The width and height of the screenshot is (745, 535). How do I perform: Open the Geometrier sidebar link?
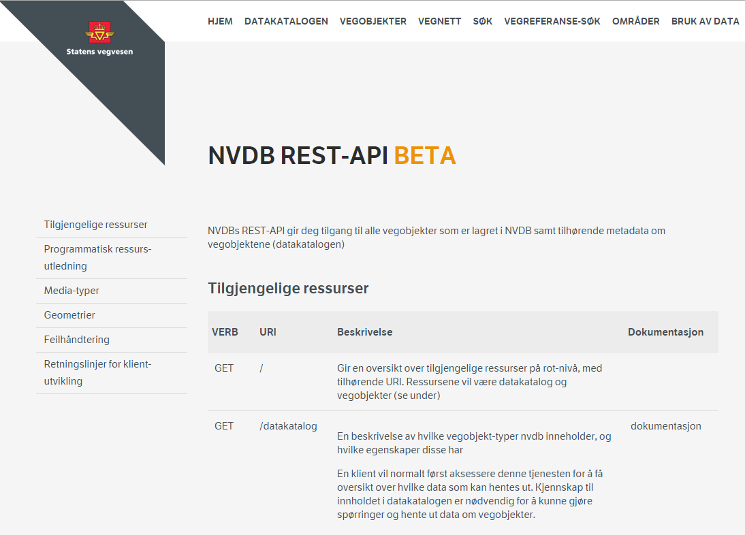(69, 315)
